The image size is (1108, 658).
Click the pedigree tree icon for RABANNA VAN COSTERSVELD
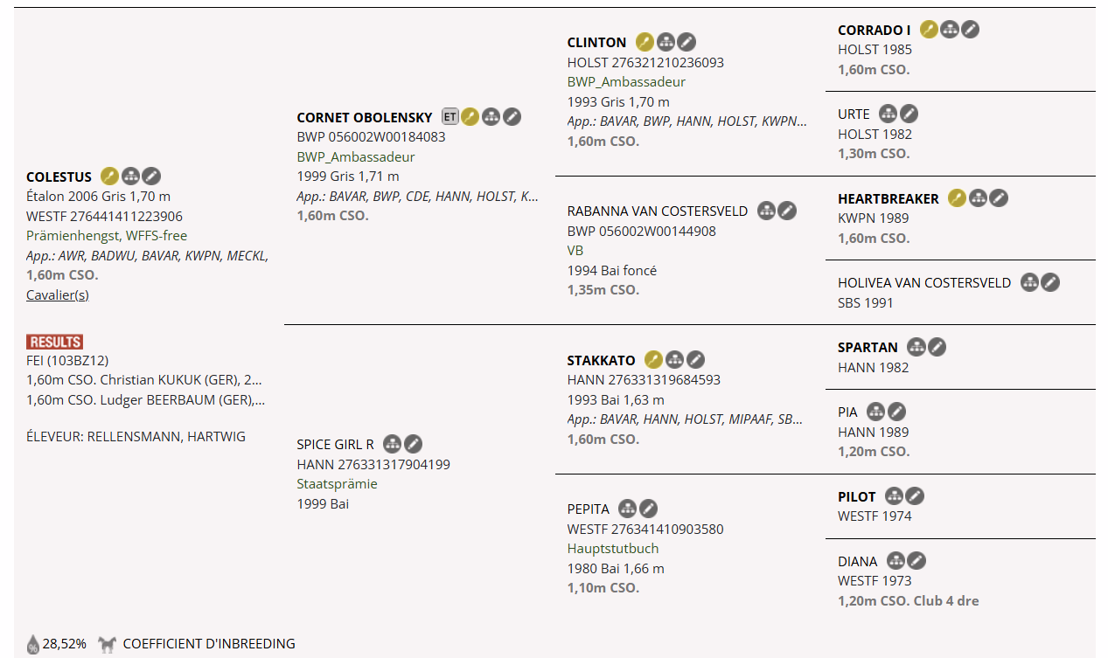point(766,211)
